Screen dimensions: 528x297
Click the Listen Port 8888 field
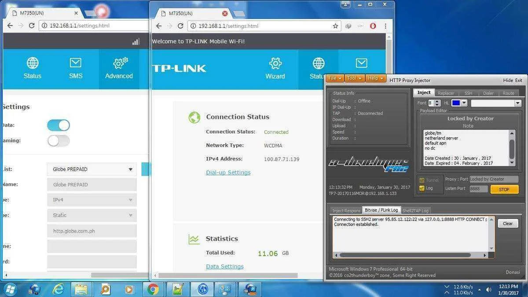click(479, 189)
